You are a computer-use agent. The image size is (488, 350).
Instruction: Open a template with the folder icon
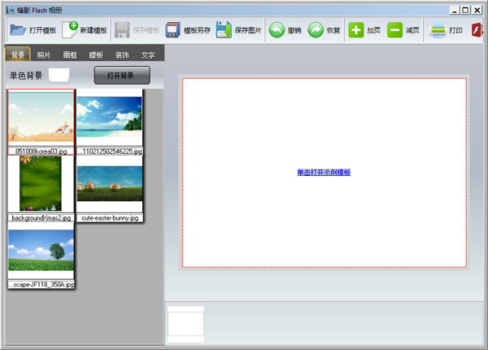pos(18,30)
